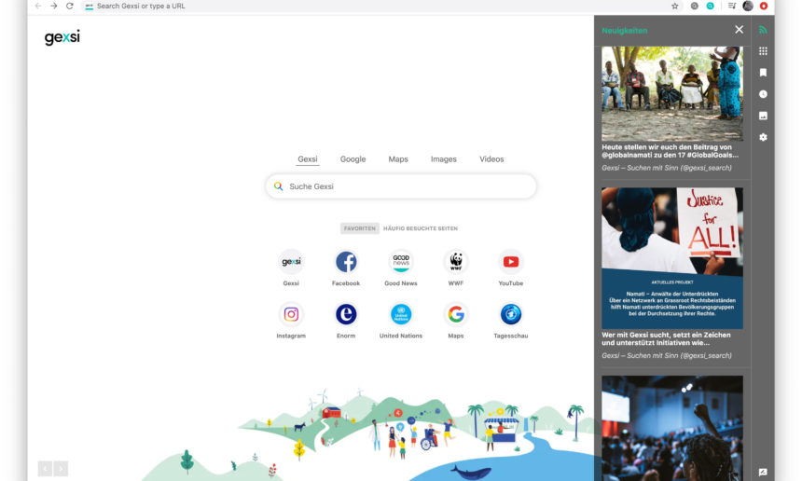Reload the current page

coord(70,7)
